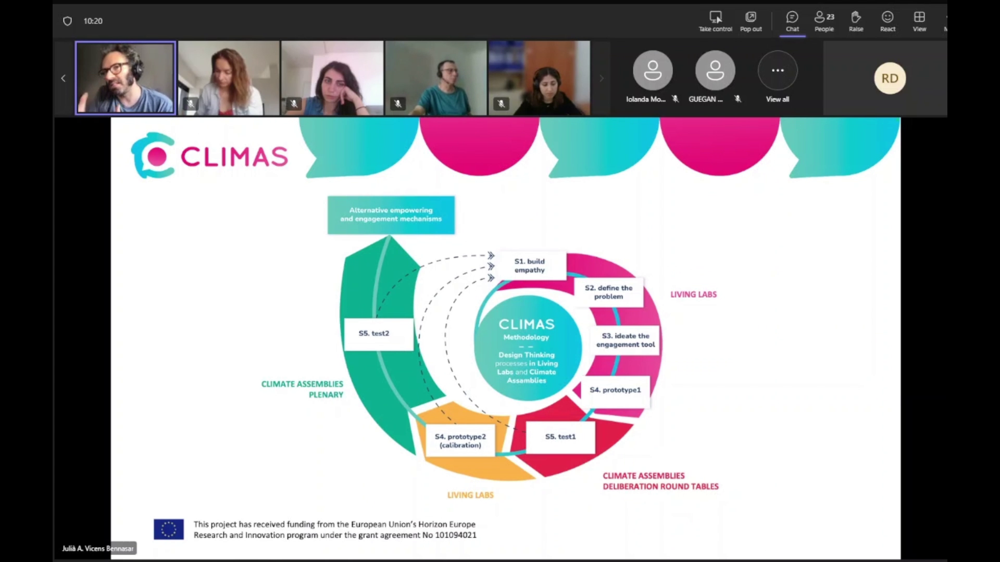Viewport: 1000px width, 562px height.
Task: Click the RD avatar tile
Action: pyautogui.click(x=890, y=78)
